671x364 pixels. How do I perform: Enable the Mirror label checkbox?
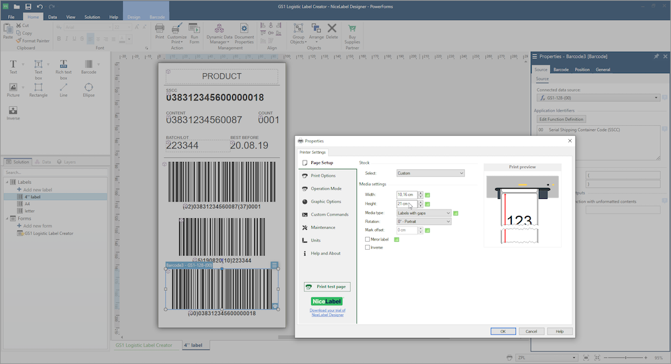[x=367, y=239]
